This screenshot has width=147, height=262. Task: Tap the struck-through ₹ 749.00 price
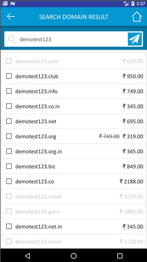[x=109, y=137]
